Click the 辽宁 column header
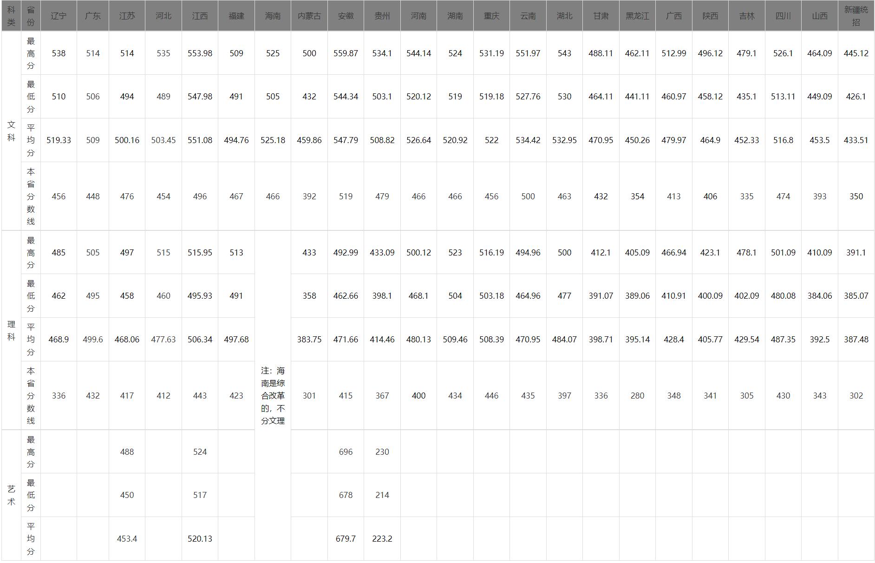The image size is (875, 563). tap(59, 16)
